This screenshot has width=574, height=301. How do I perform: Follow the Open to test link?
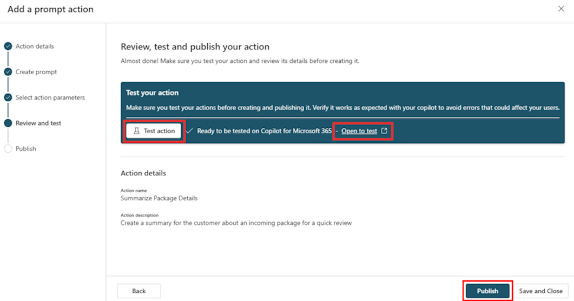[x=359, y=131]
